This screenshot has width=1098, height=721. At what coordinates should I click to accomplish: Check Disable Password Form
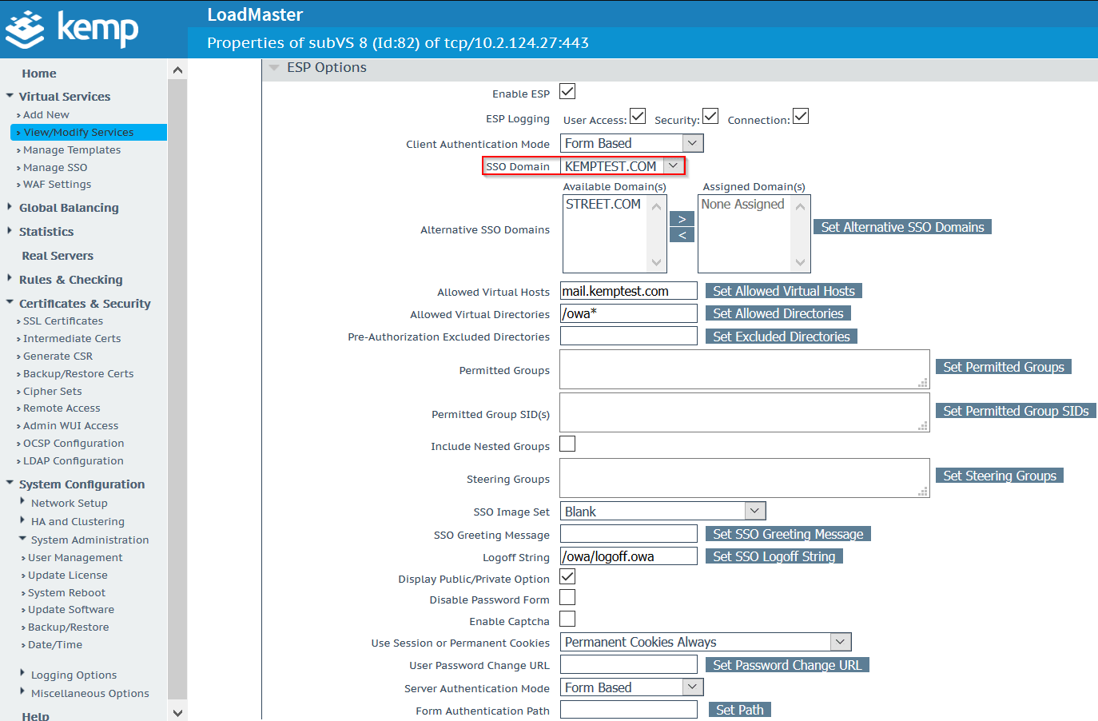tap(567, 597)
